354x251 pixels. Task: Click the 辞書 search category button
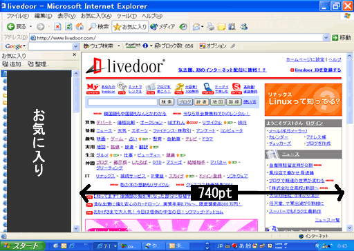[201, 102]
